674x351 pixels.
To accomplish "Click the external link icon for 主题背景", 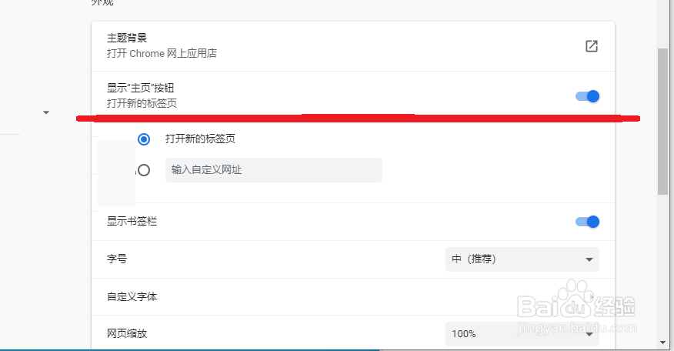I will [591, 46].
